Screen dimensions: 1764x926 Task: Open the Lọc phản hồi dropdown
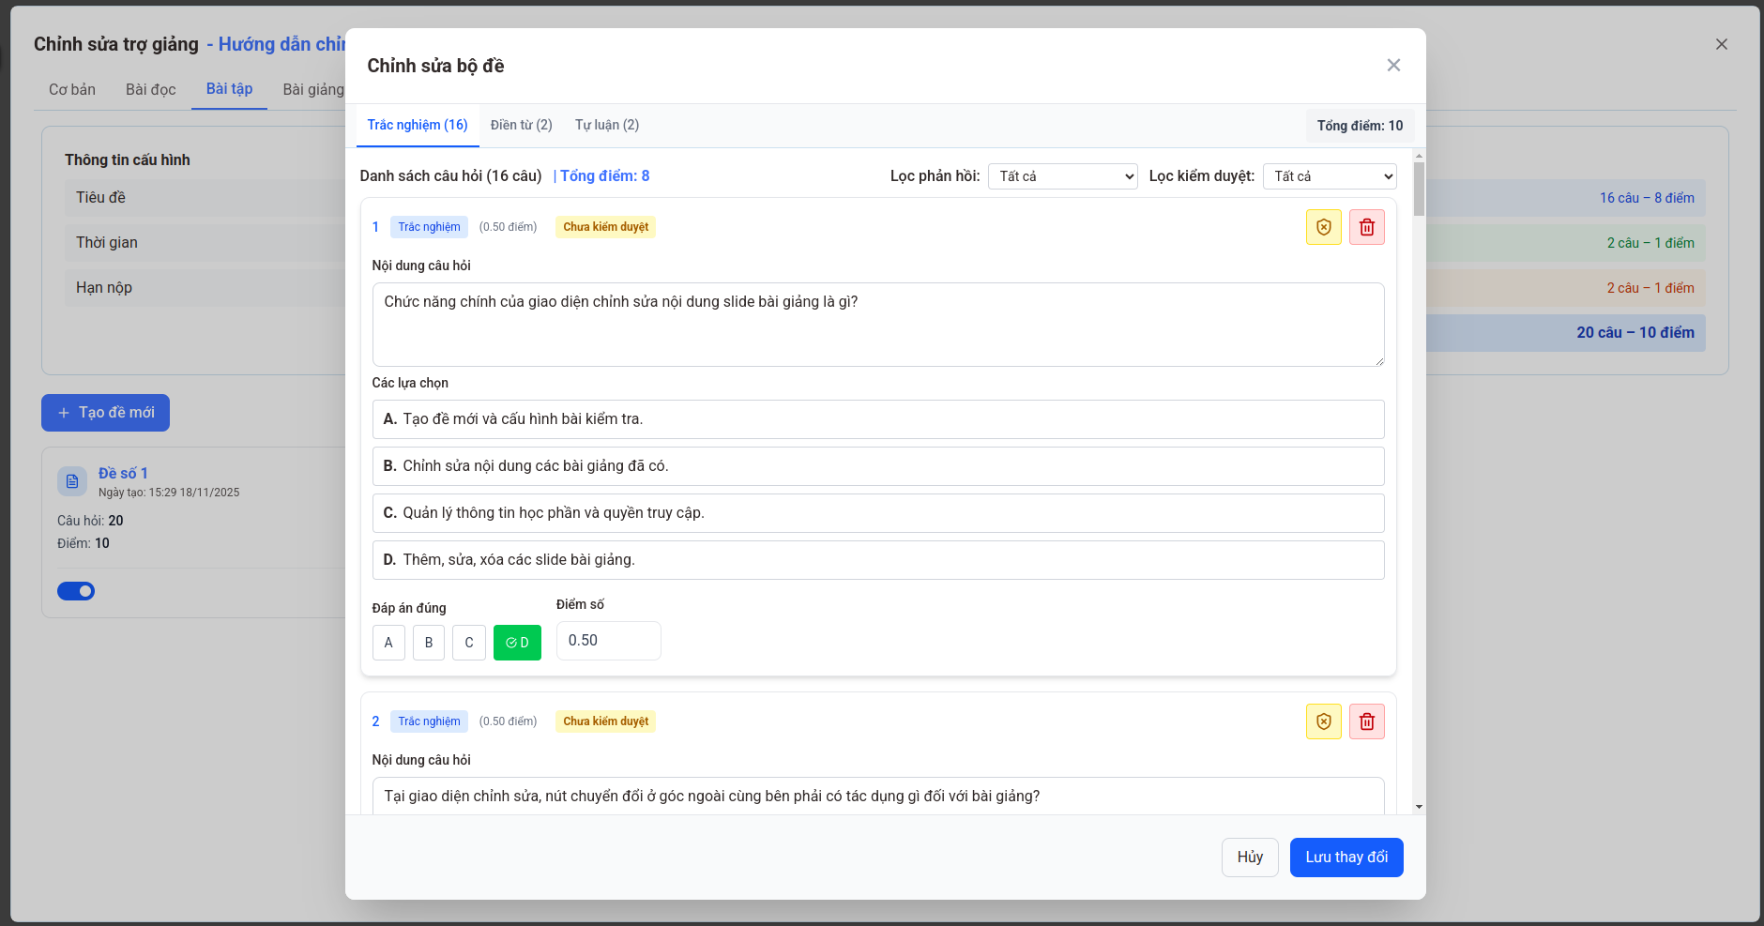click(x=1062, y=176)
